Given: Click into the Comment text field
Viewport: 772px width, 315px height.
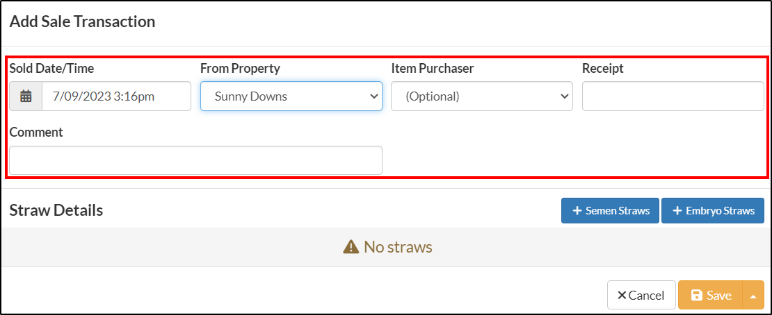Looking at the screenshot, I should (x=195, y=160).
